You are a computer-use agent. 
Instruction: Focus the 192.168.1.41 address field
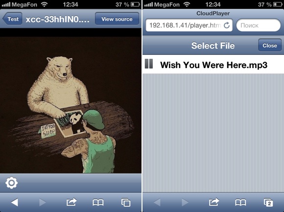[x=189, y=25]
